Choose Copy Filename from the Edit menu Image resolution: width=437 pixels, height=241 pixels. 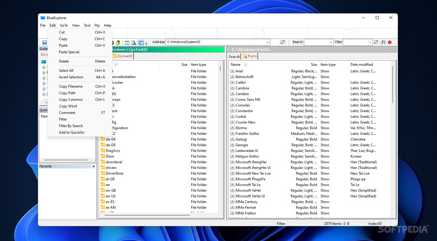[80, 86]
